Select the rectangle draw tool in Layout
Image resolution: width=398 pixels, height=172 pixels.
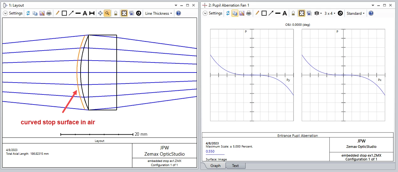pyautogui.click(x=64, y=13)
